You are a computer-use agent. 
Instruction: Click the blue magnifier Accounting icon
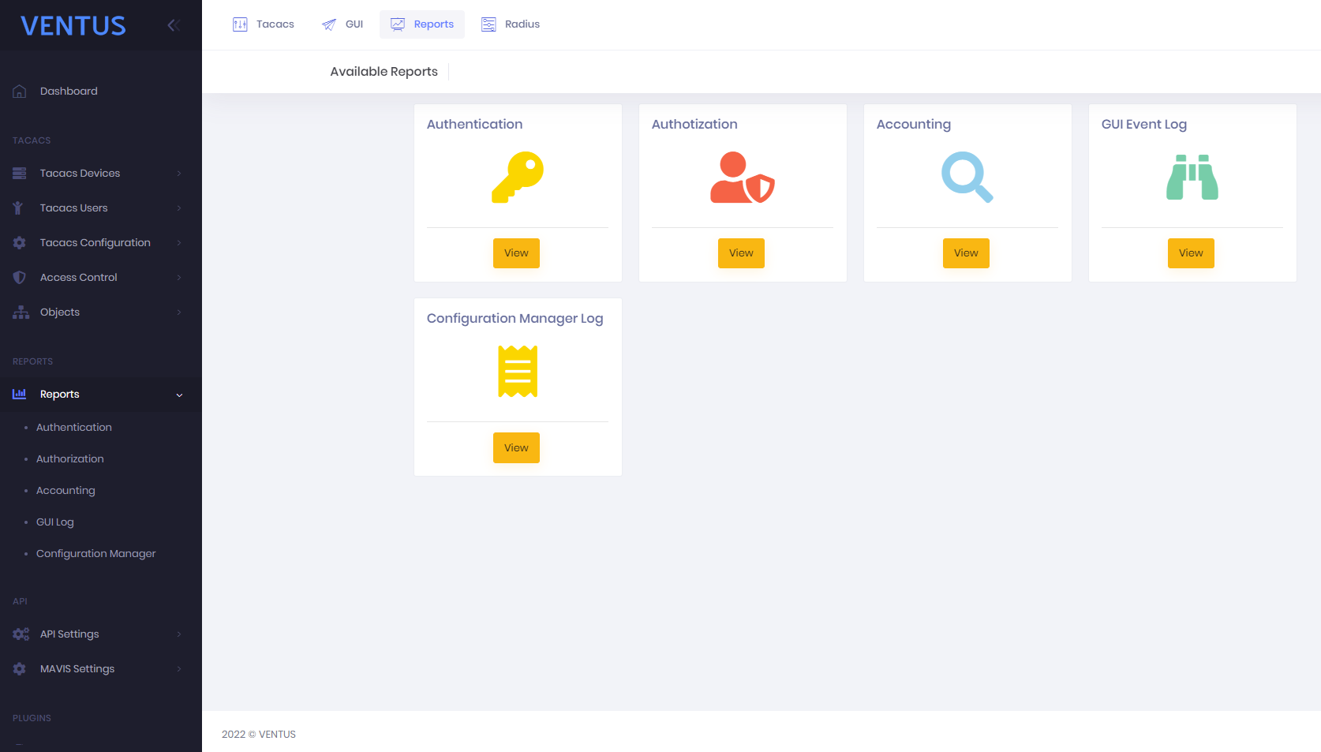point(967,178)
